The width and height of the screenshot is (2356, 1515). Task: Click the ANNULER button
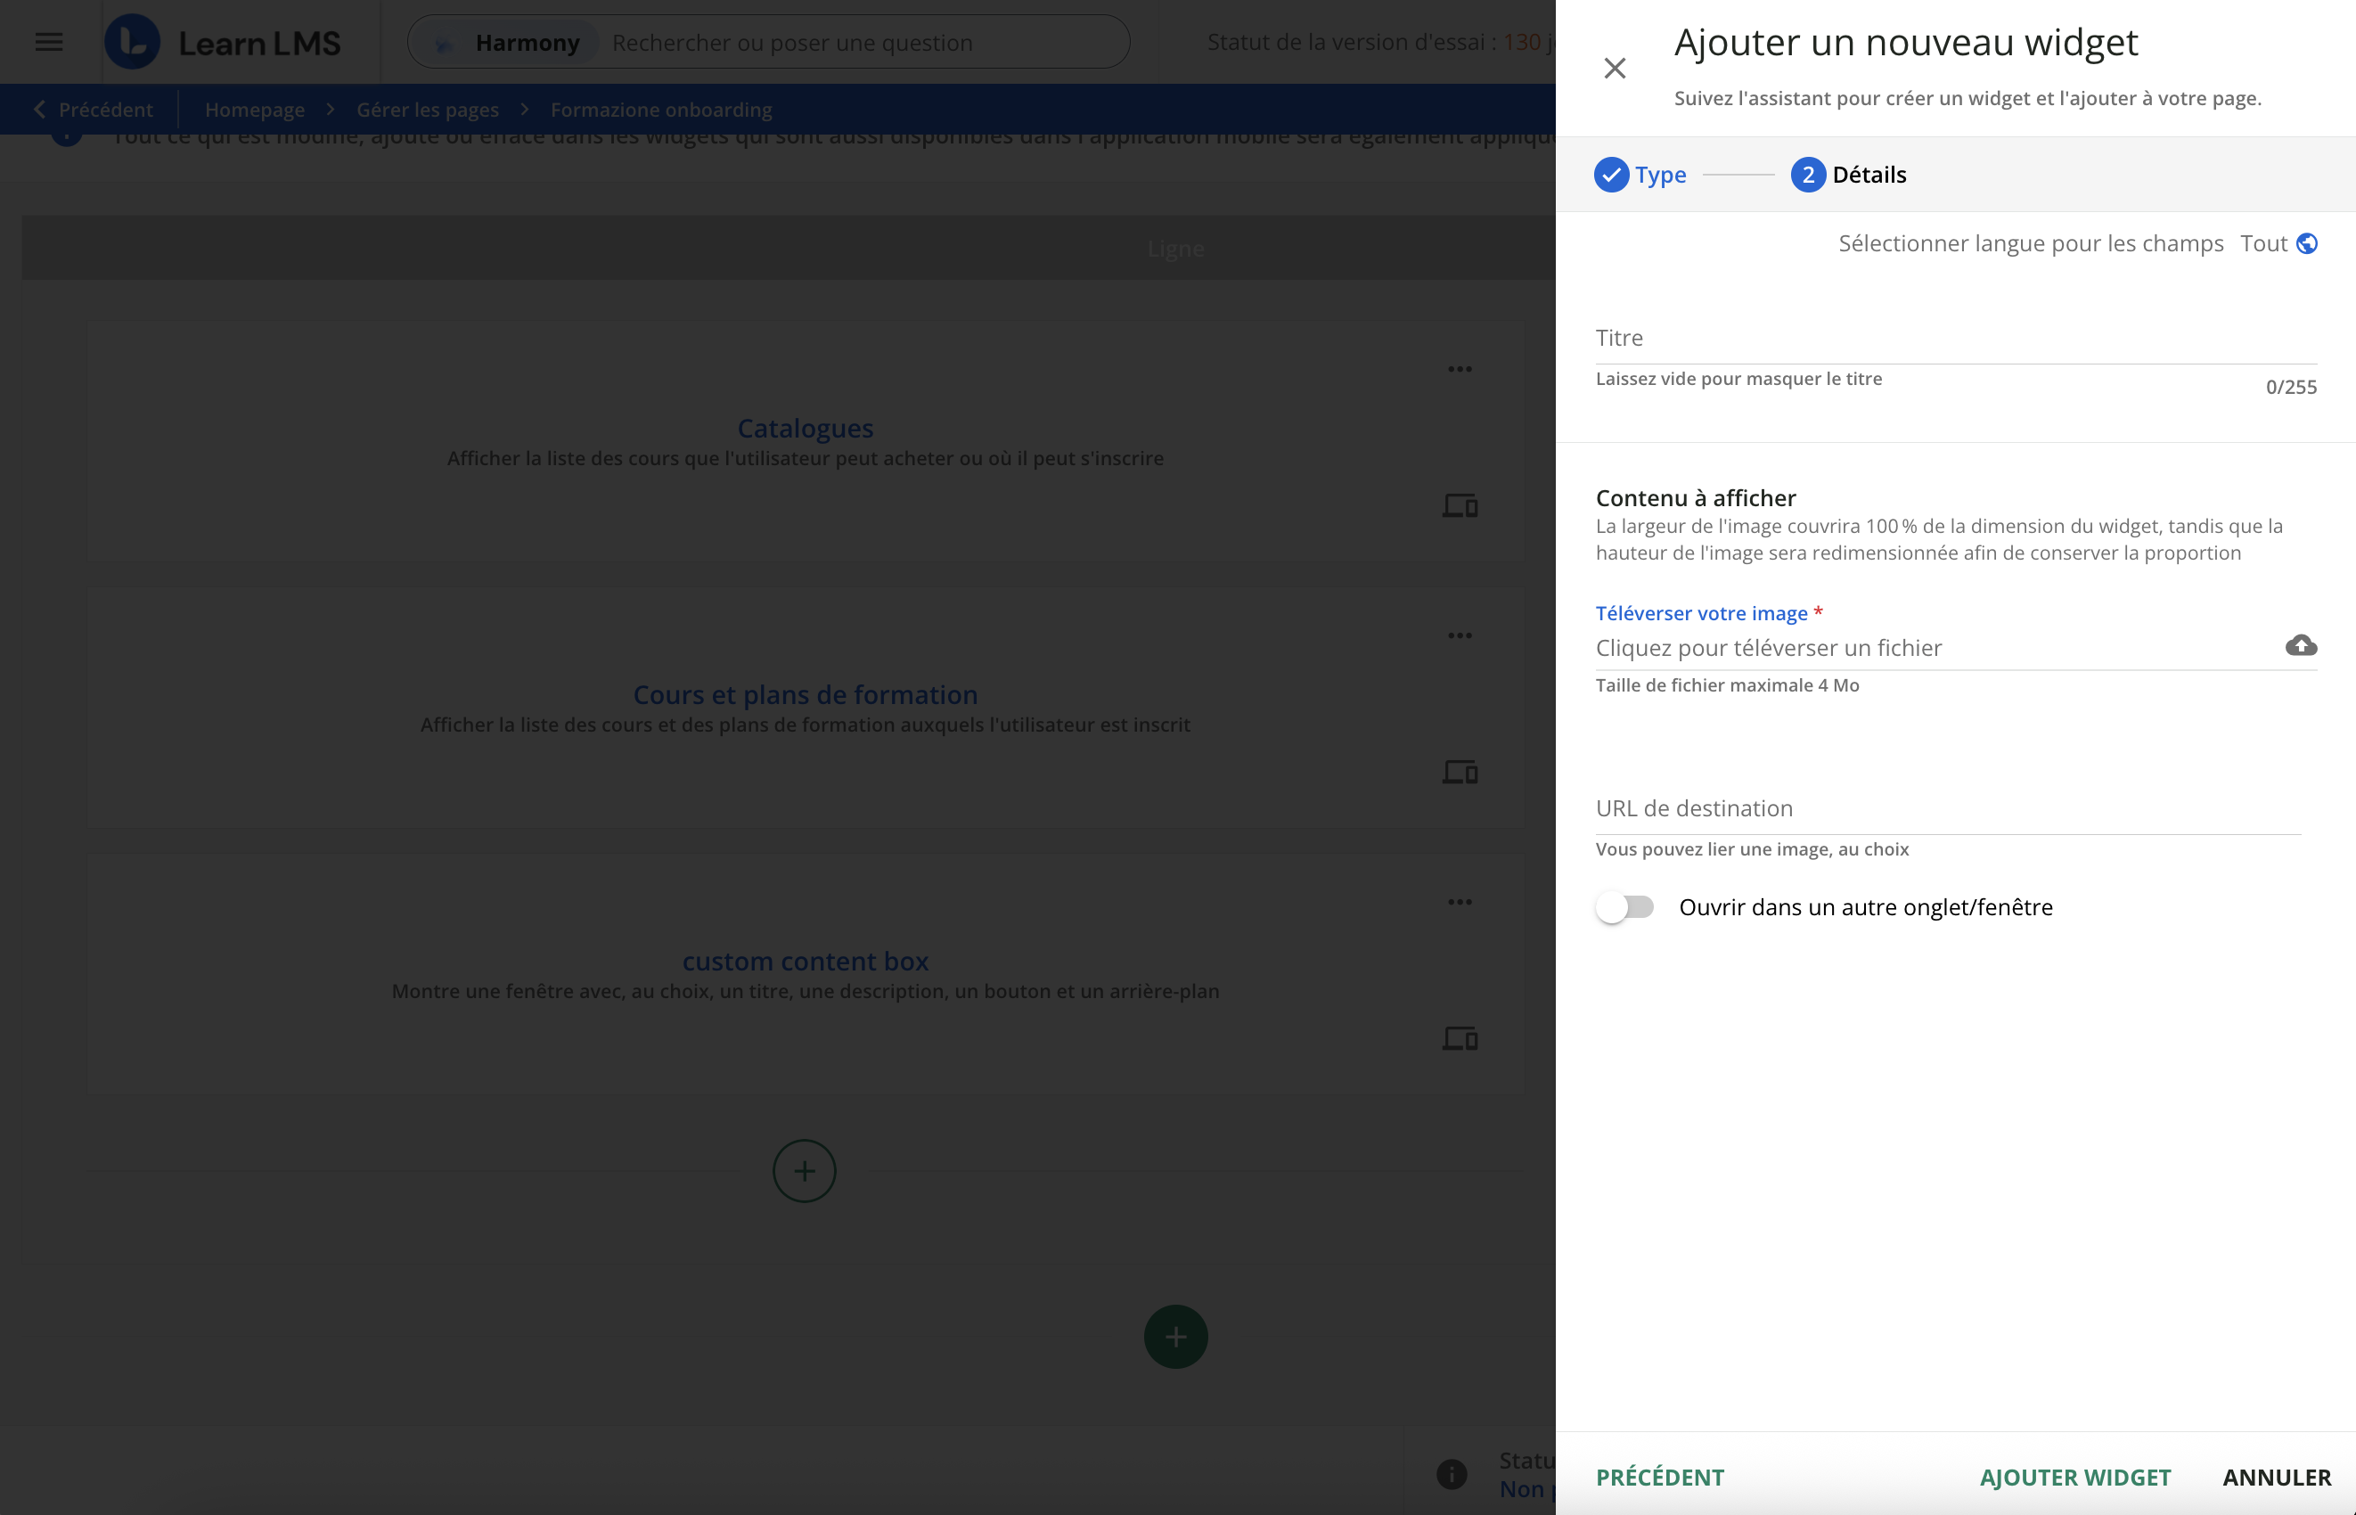(x=2277, y=1477)
